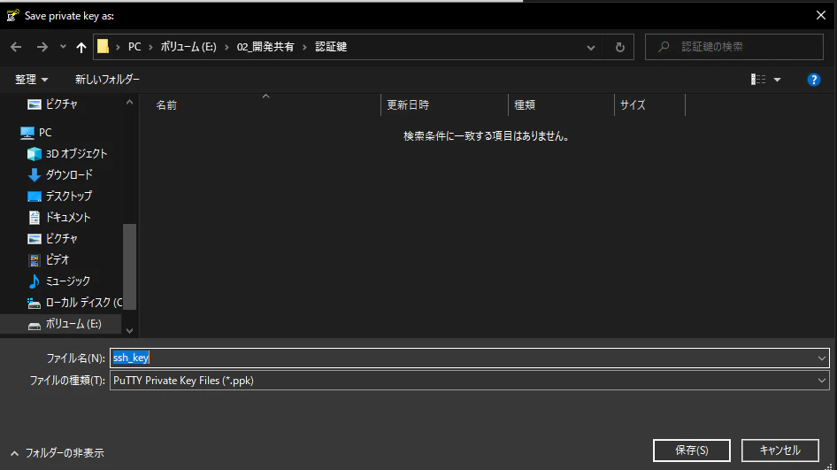
Task: Select ボリューム (E:) in the breadcrumb
Action: [x=188, y=47]
